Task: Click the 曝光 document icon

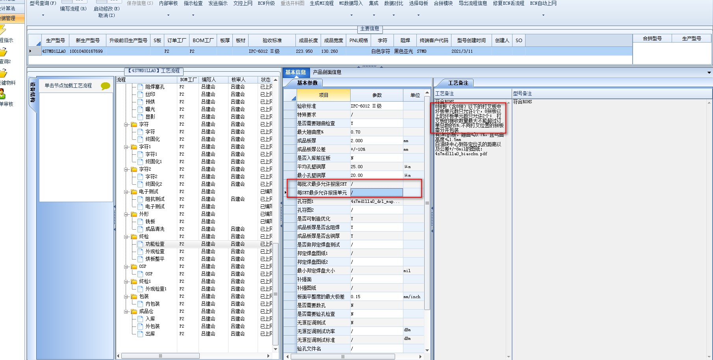Action: pyautogui.click(x=140, y=109)
